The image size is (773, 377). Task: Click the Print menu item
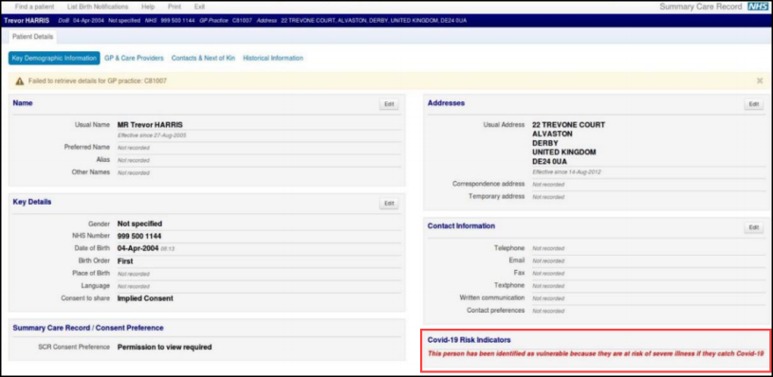174,7
